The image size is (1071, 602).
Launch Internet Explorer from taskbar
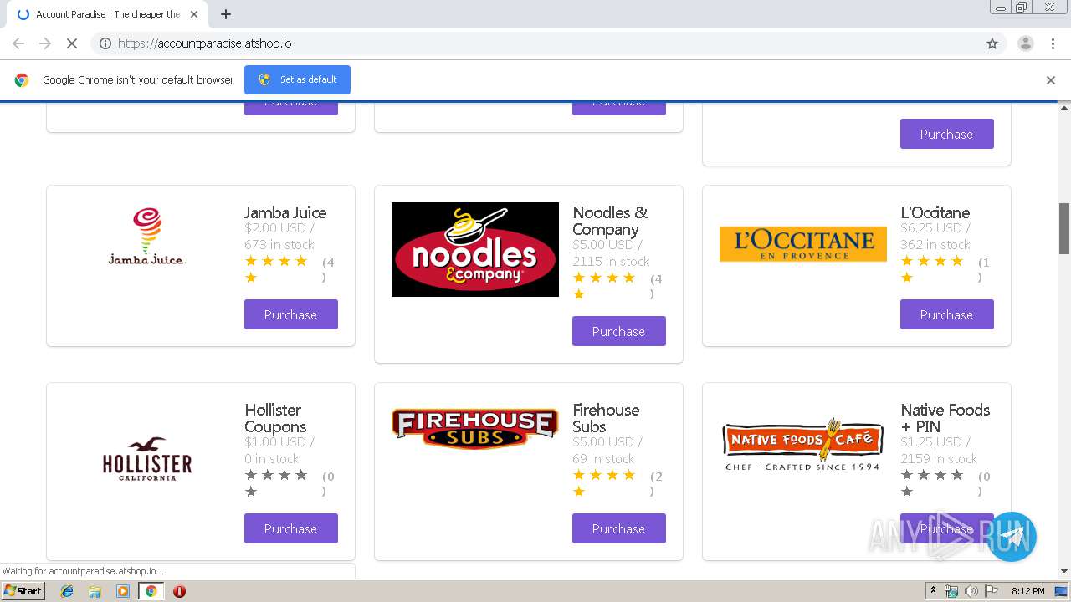pos(67,591)
